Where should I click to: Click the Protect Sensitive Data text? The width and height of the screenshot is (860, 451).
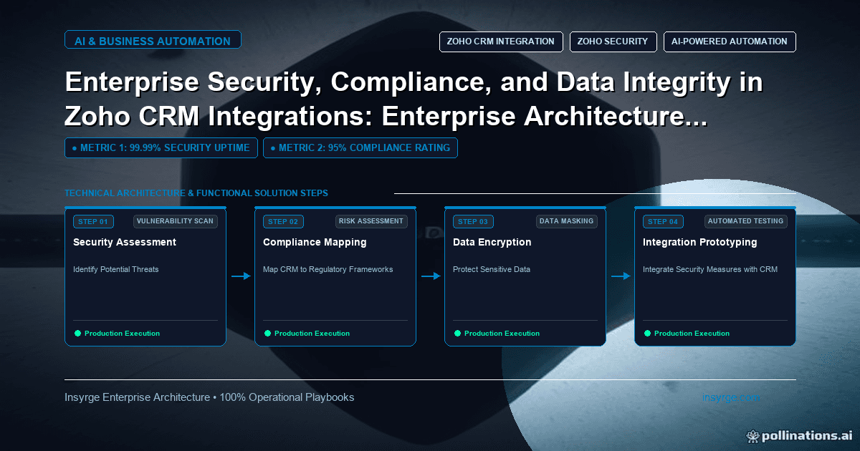[x=492, y=270]
